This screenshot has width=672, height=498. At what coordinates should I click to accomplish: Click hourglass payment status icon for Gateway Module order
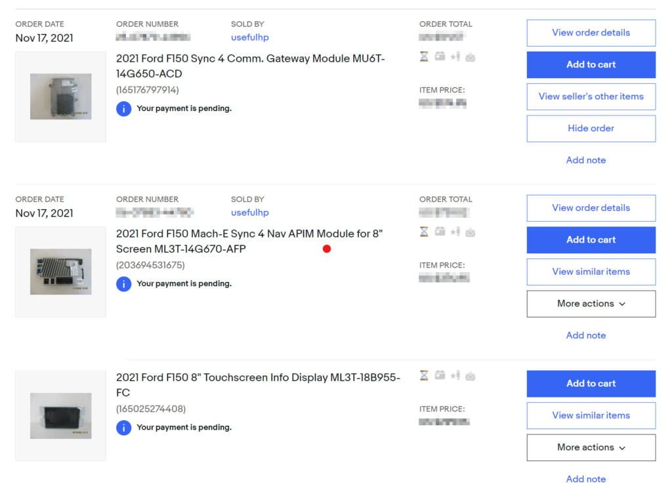coord(424,56)
